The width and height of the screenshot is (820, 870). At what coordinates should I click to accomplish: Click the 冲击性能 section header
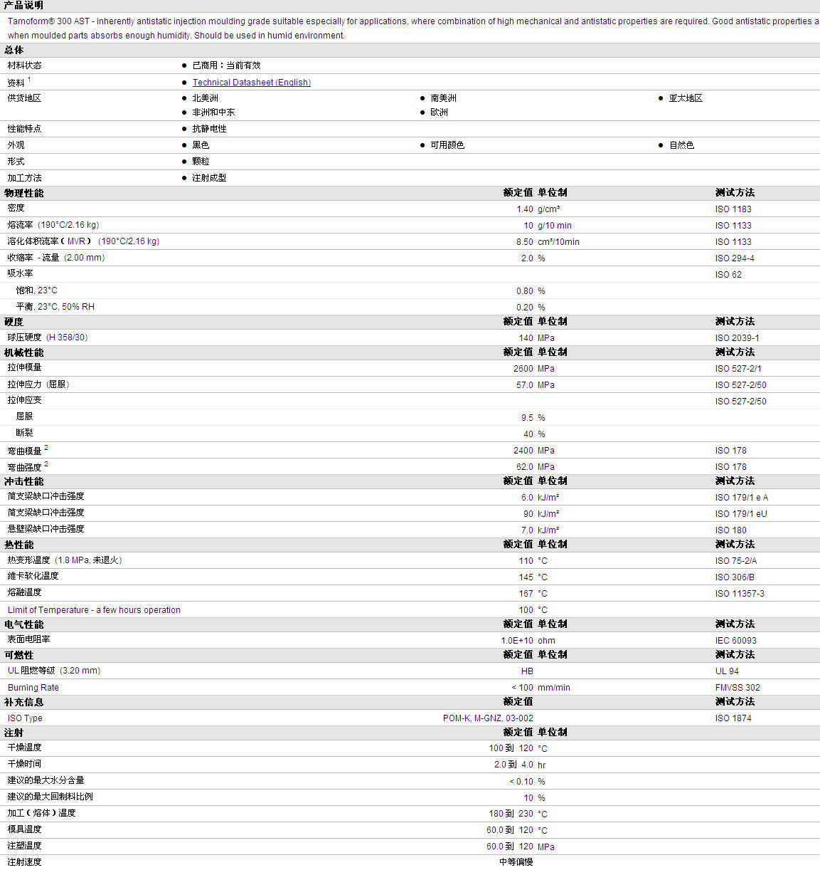click(23, 481)
